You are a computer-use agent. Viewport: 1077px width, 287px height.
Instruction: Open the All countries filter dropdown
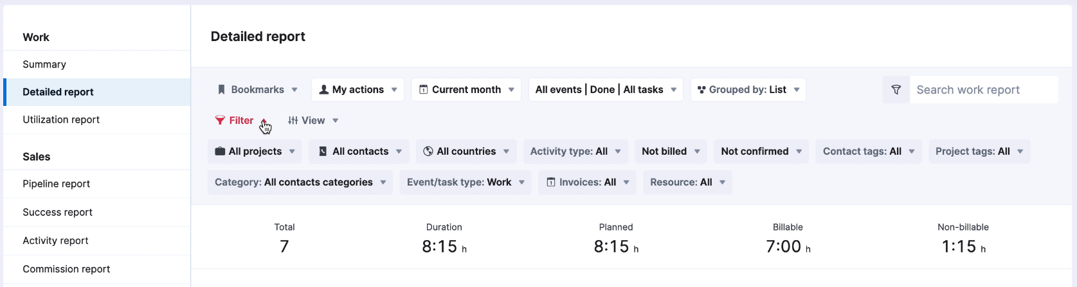pos(466,152)
